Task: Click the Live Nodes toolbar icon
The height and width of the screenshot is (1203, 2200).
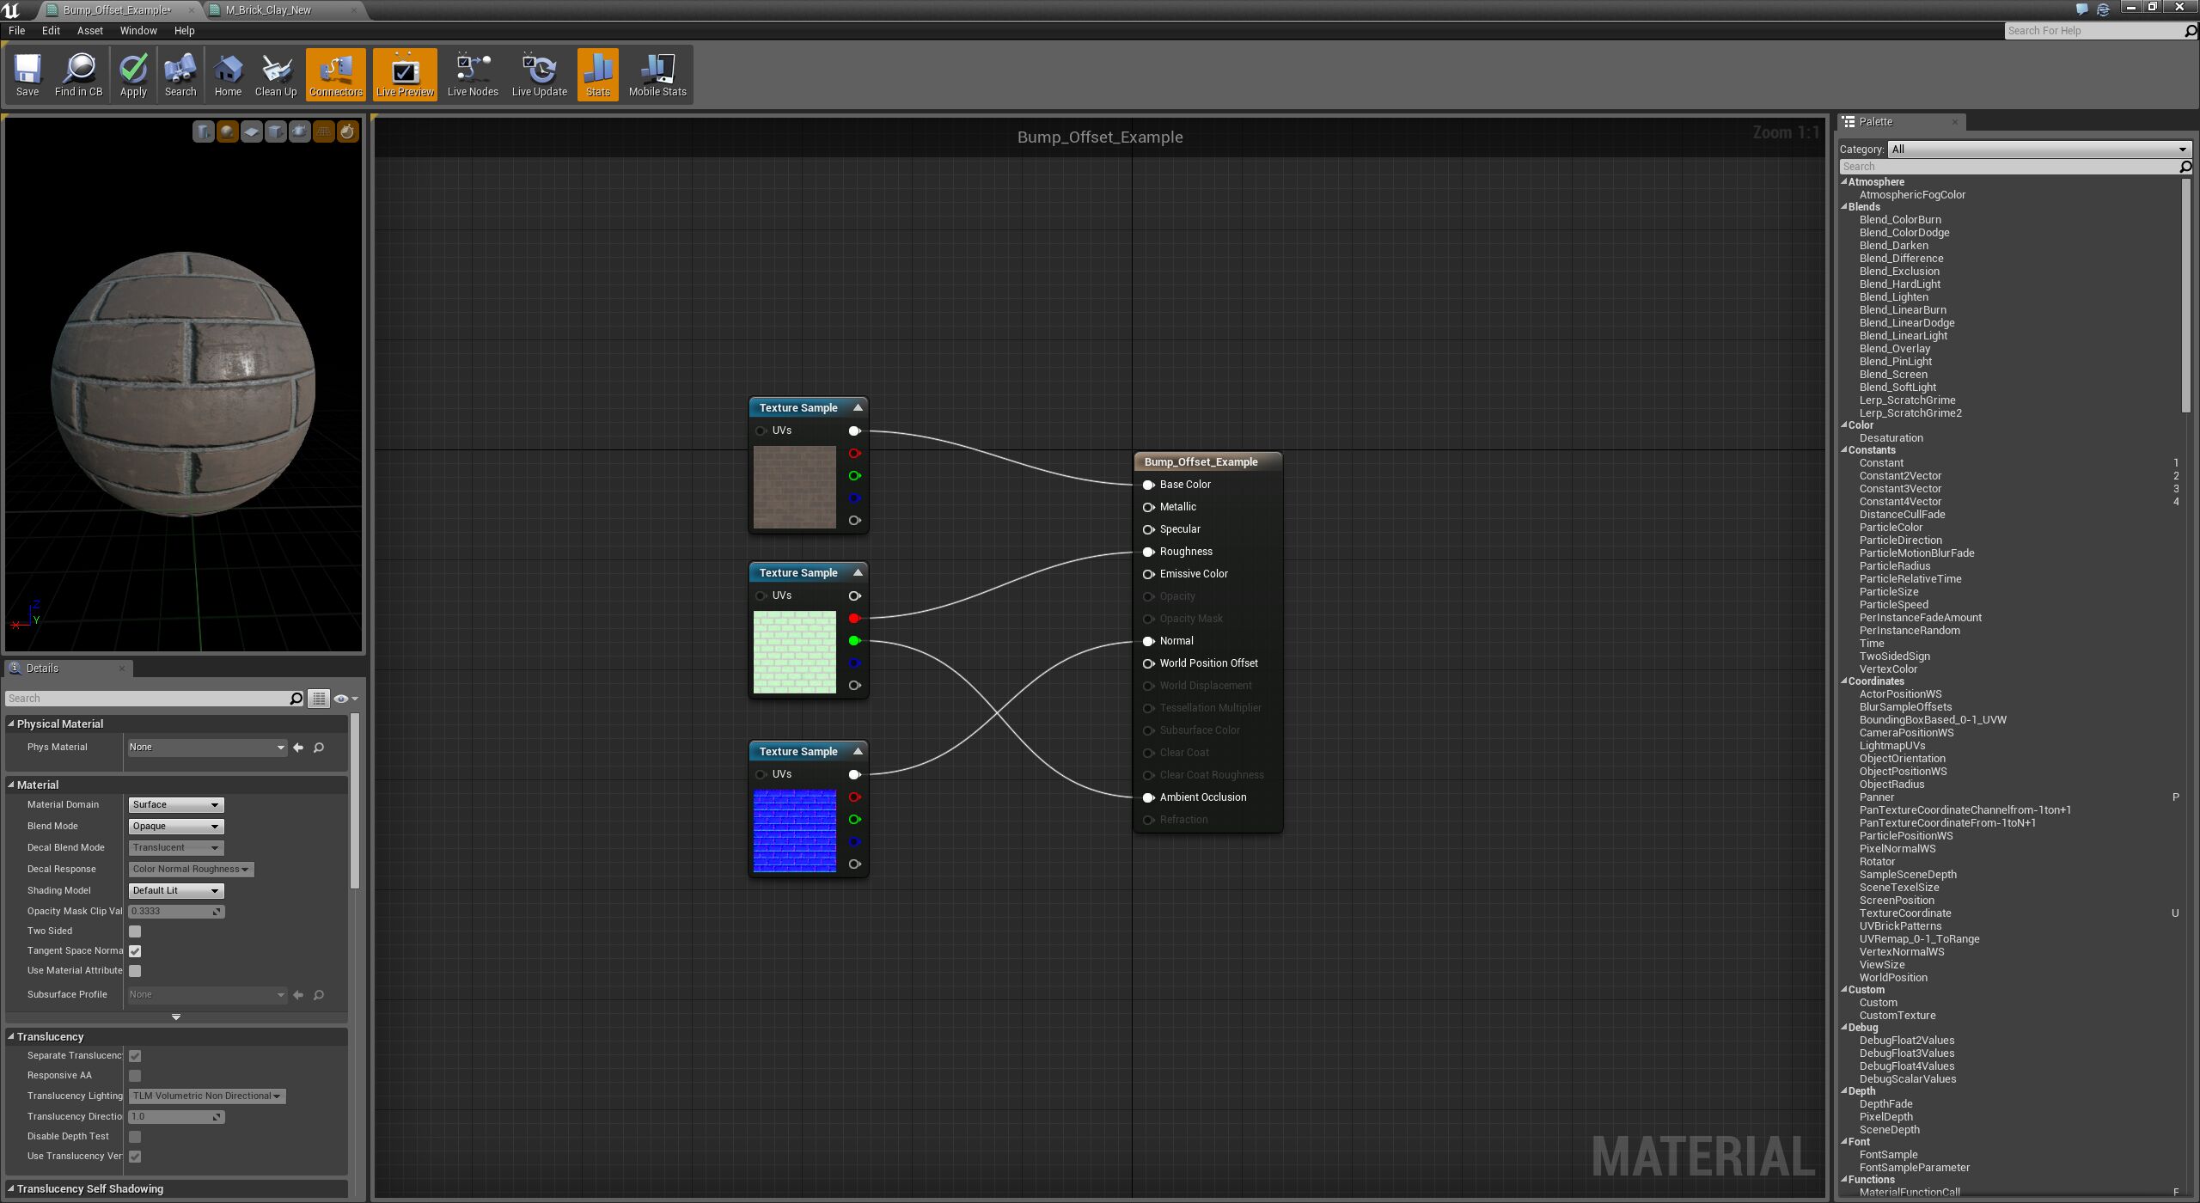Action: coord(472,75)
